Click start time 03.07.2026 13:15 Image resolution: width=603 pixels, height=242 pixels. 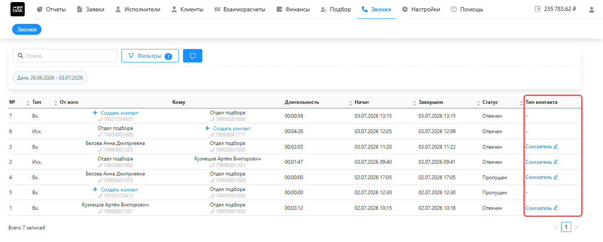tap(373, 116)
